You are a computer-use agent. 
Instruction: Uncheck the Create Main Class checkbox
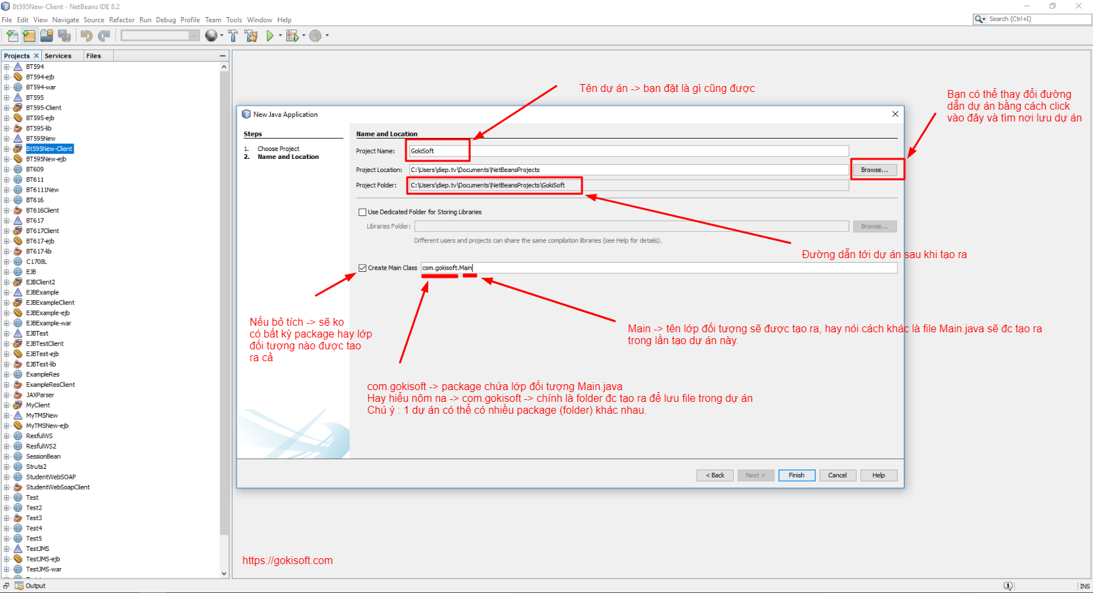[363, 268]
